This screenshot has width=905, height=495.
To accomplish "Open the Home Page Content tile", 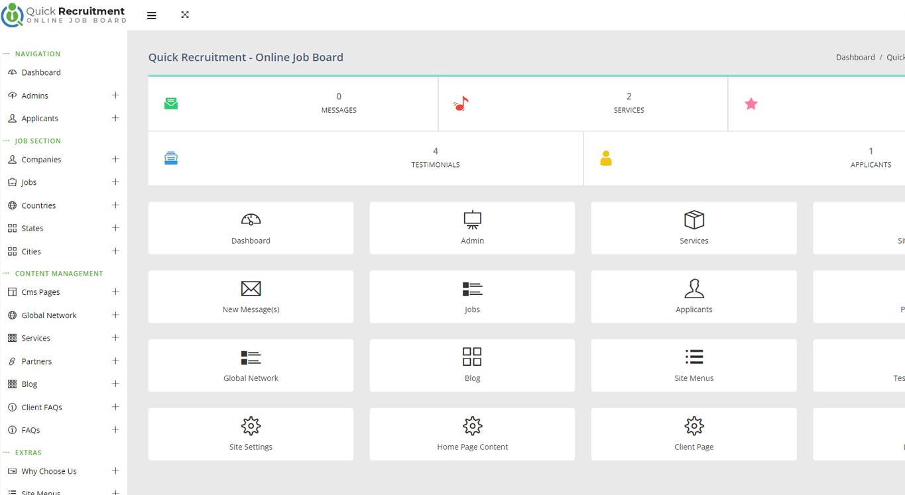I will (472, 434).
